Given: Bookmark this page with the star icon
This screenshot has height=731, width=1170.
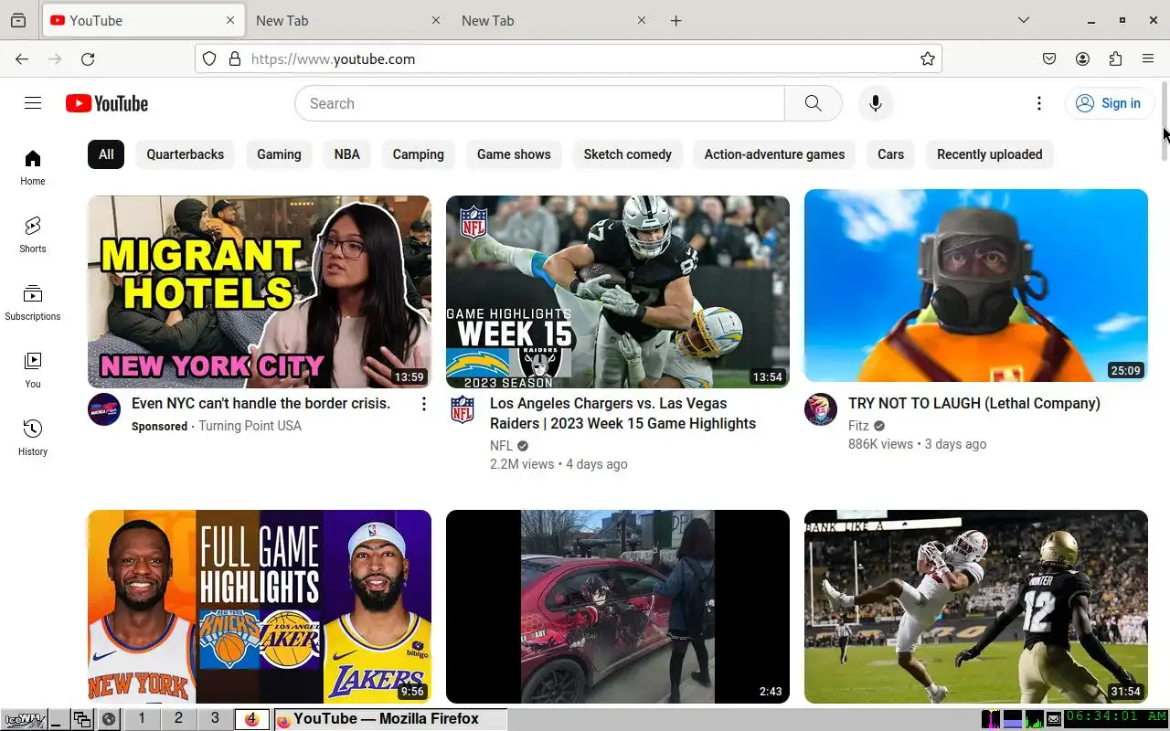Looking at the screenshot, I should (x=928, y=58).
